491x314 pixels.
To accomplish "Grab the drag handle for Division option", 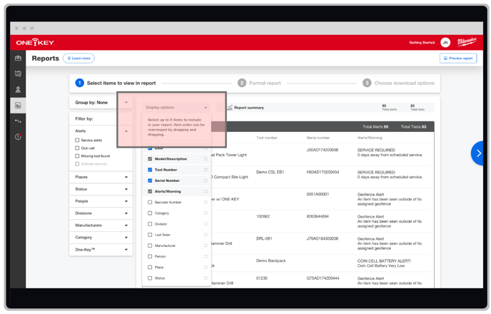I will tap(206, 224).
